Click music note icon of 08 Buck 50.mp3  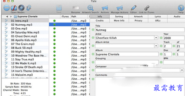point(6,48)
